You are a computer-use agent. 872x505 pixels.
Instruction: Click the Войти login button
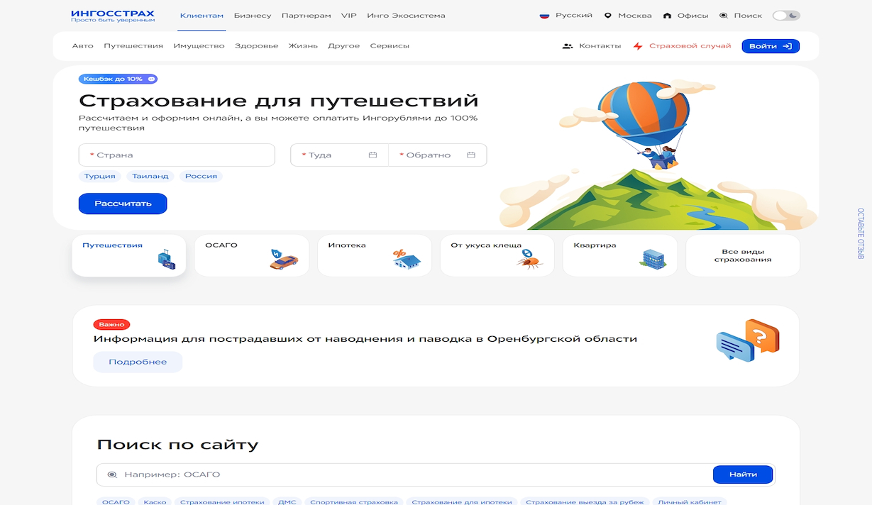tap(771, 46)
